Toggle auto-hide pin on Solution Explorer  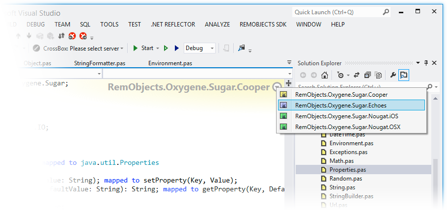(426, 63)
